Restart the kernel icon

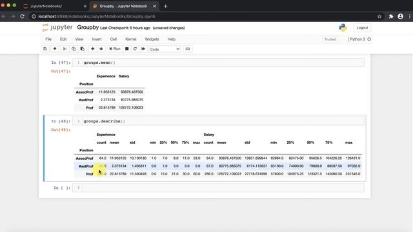click(135, 49)
